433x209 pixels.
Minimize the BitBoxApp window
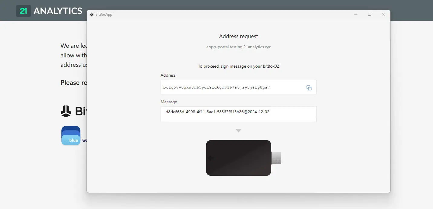(x=356, y=14)
